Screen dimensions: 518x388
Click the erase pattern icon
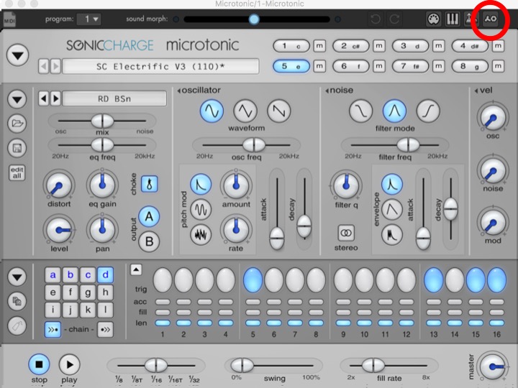coord(17,325)
